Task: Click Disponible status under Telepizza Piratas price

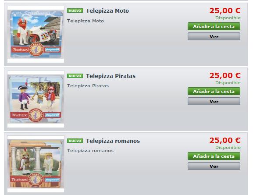Action: [x=228, y=83]
